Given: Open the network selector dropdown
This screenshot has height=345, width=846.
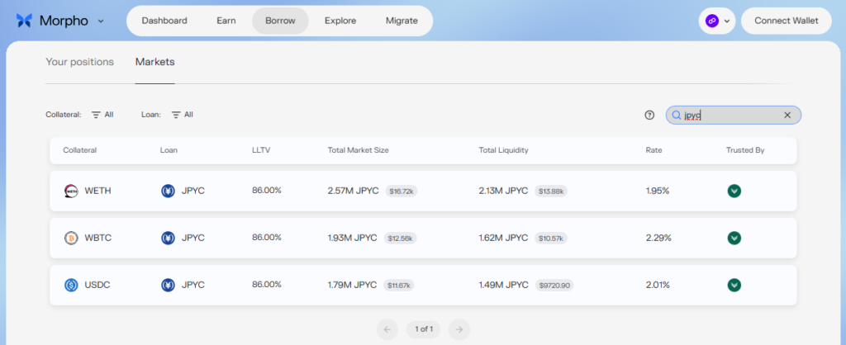Looking at the screenshot, I should [716, 21].
